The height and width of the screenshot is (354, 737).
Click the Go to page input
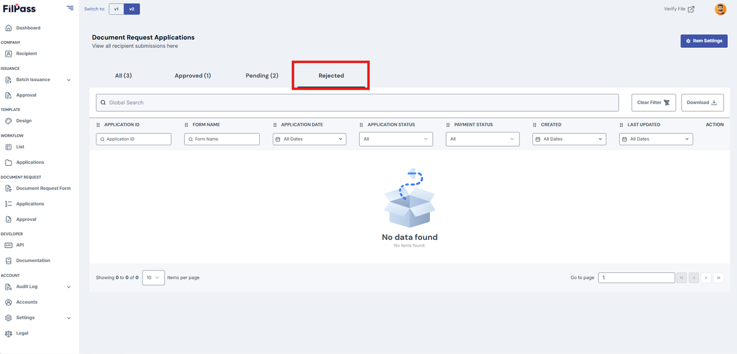tap(637, 278)
